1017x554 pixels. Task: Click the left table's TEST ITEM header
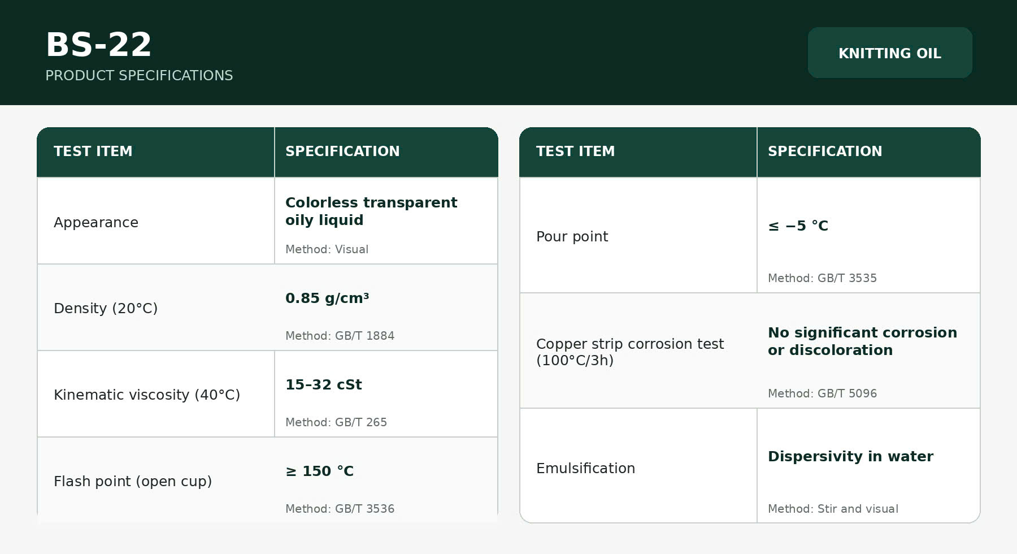click(x=93, y=151)
